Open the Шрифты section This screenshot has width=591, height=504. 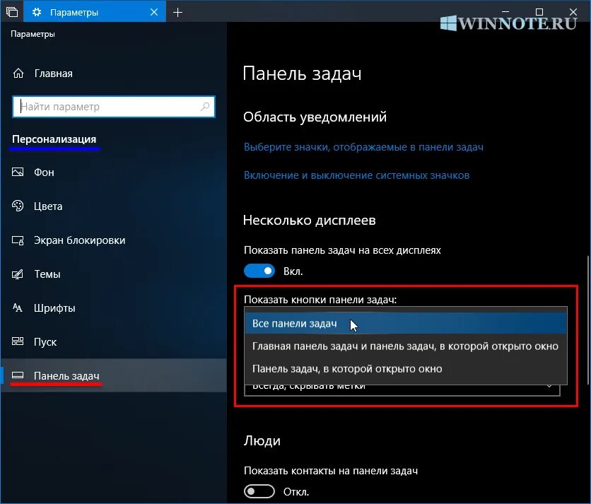coord(113,308)
